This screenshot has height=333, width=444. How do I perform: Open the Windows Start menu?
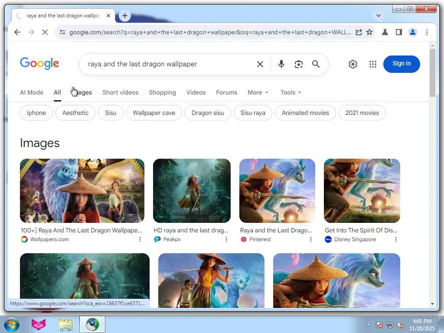point(12,324)
